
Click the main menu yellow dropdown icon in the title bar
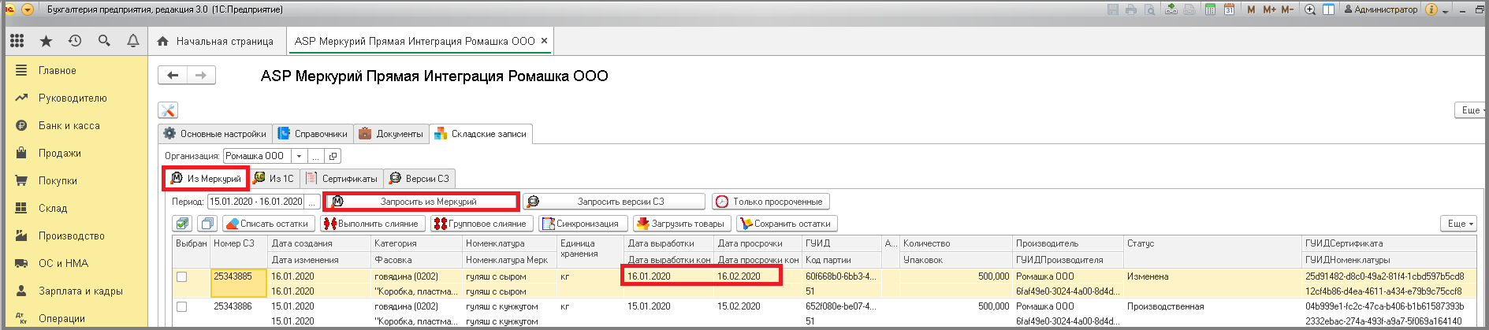point(28,9)
